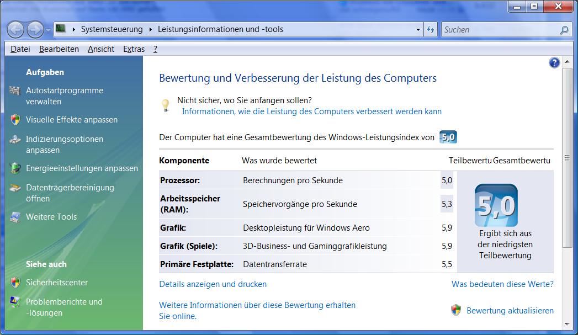
Task: Open the Ansicht menu
Action: pyautogui.click(x=101, y=49)
